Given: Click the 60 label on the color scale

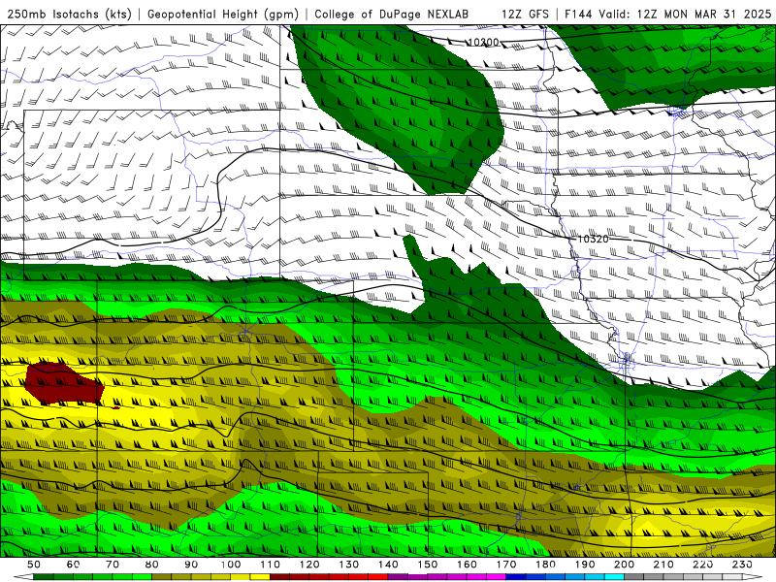Looking at the screenshot, I should pyautogui.click(x=74, y=565).
